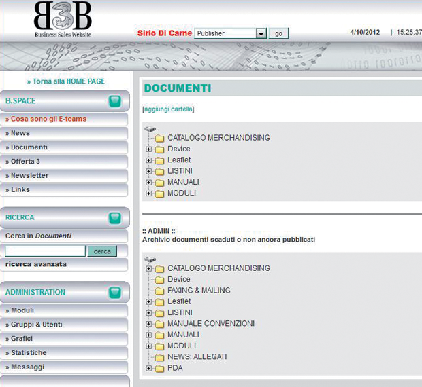Expand the LISTINI folder in the top tree

tap(149, 171)
